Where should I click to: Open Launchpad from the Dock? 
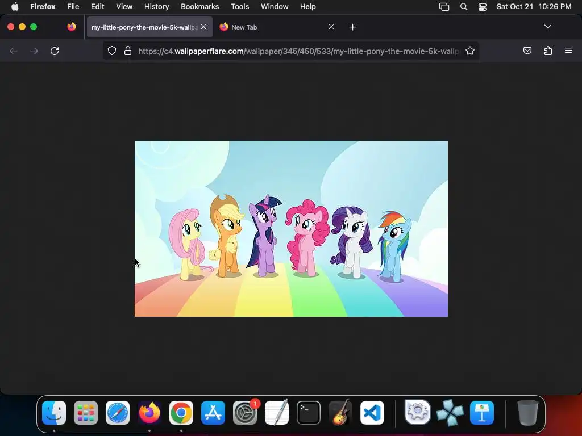[86, 413]
